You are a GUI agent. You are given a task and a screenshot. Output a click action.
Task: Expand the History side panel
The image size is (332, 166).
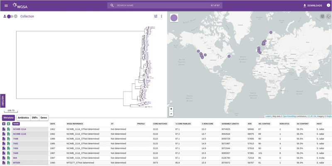(2, 101)
